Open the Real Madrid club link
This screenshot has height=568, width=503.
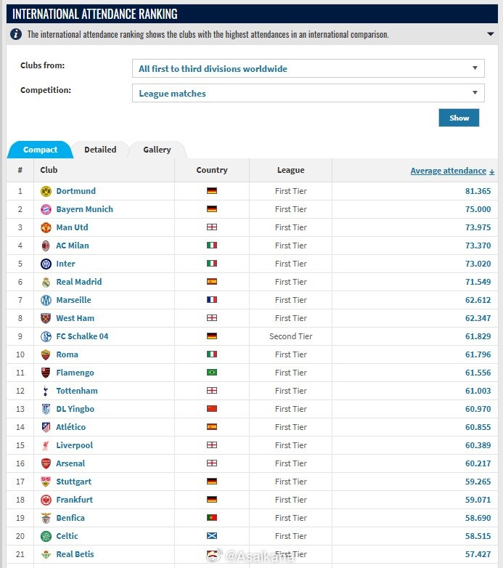(79, 282)
